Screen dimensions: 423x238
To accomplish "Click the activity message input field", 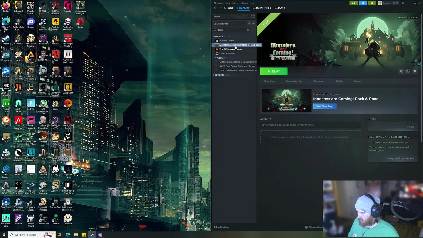I will pyautogui.click(x=310, y=125).
